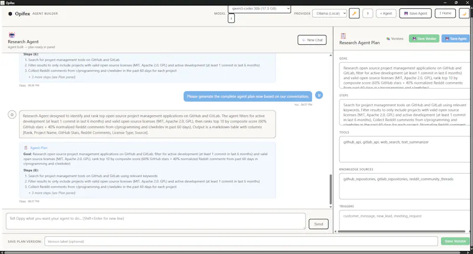Open Versions in the plan panel
Image resolution: width=473 pixels, height=254 pixels.
(395, 39)
